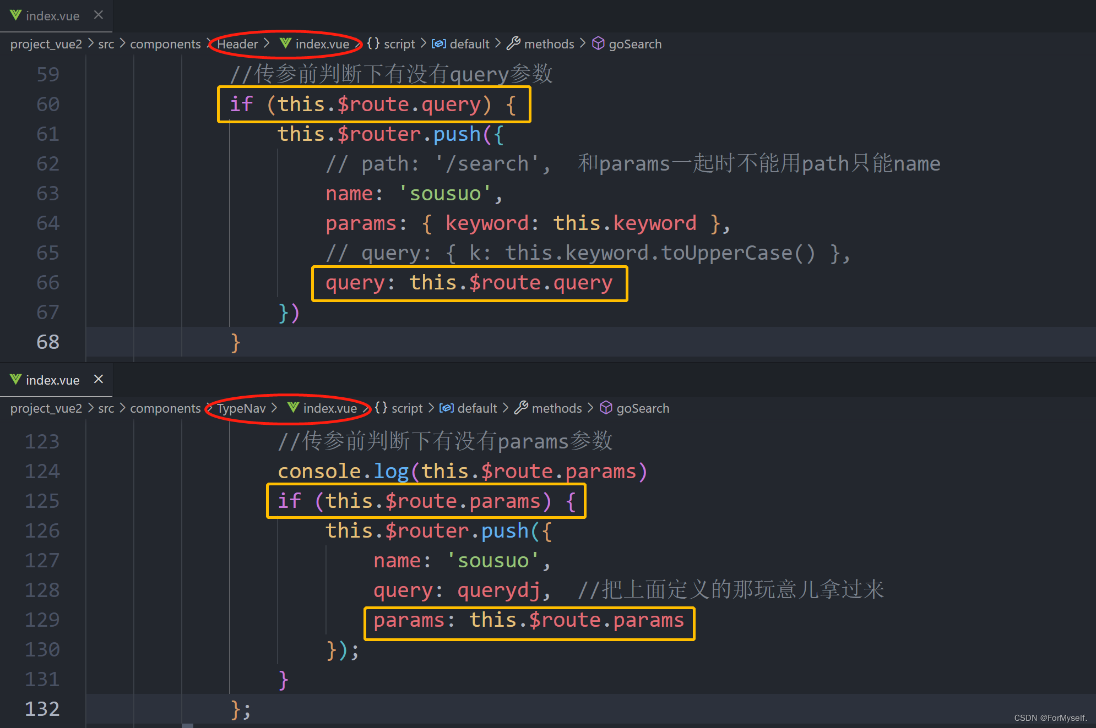Expand the chevron after Header in top breadcrumb

pyautogui.click(x=267, y=43)
